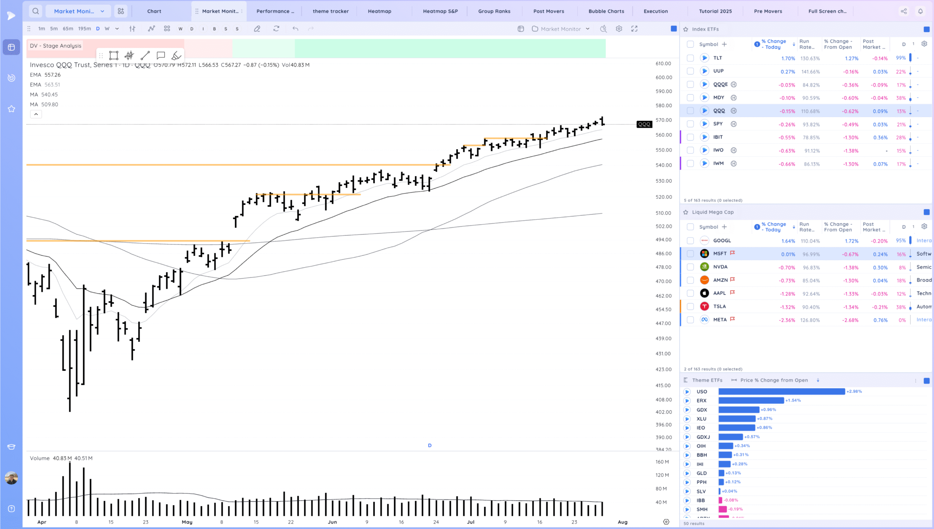This screenshot has height=529, width=934.
Task: Click the notifications bell icon
Action: click(921, 11)
